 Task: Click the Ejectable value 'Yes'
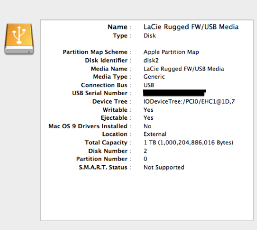(x=148, y=118)
